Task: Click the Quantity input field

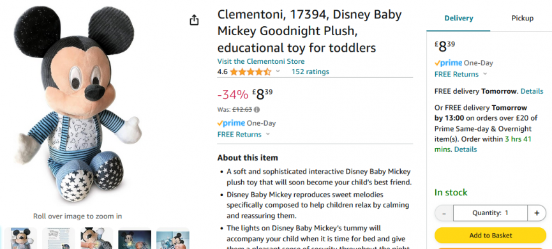Action: [490, 213]
